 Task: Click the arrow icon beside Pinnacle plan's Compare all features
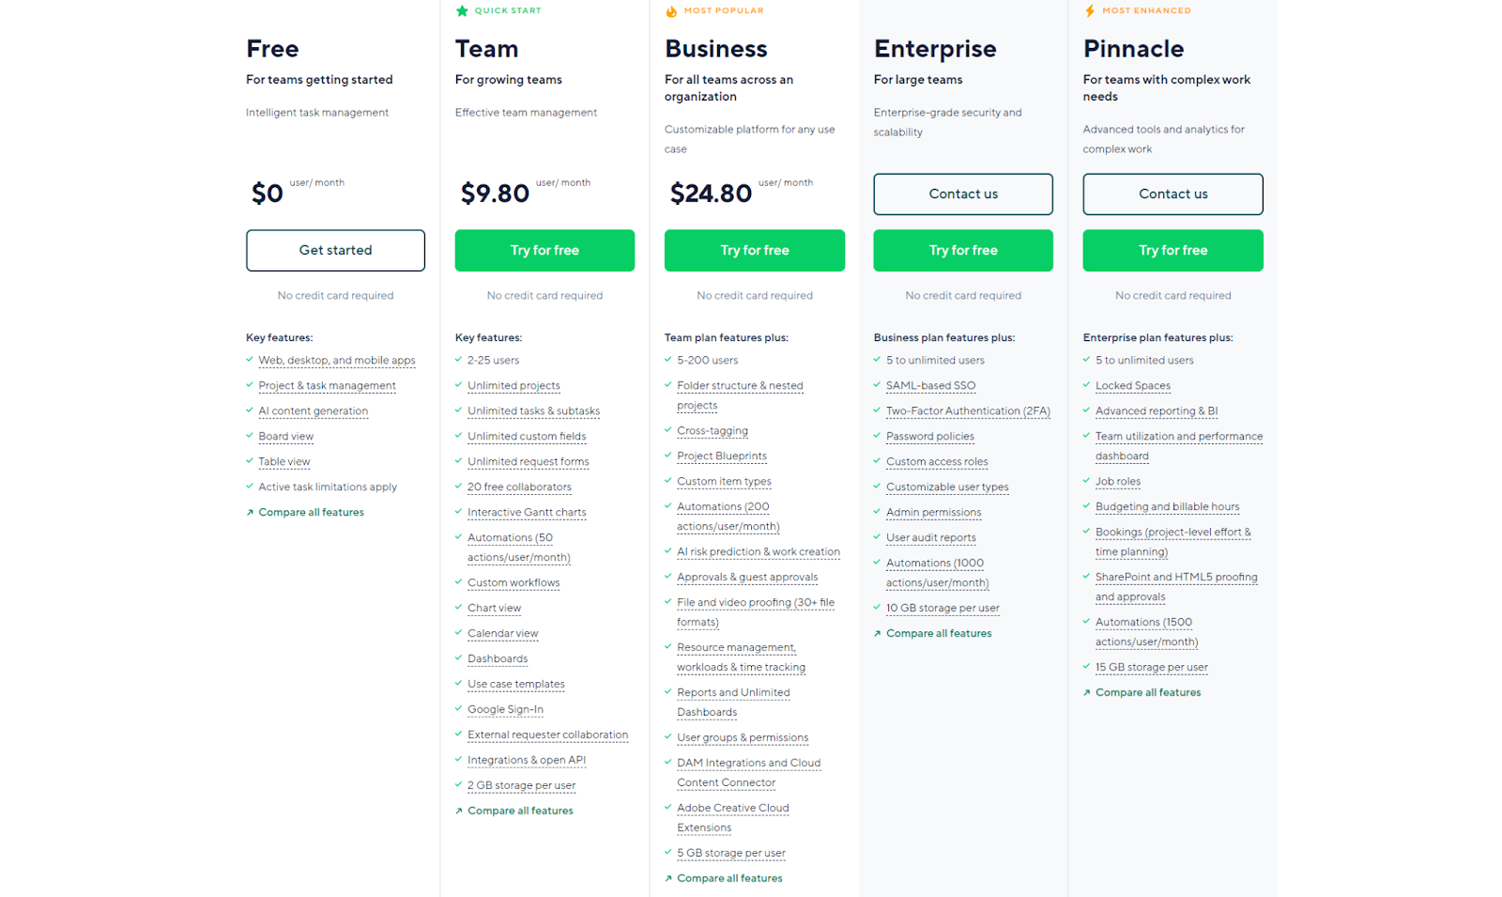(1087, 693)
